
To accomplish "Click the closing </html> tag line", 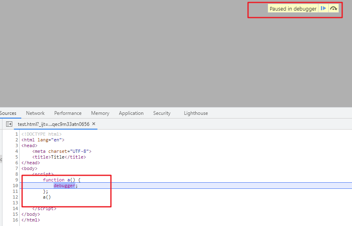I will [31, 220].
